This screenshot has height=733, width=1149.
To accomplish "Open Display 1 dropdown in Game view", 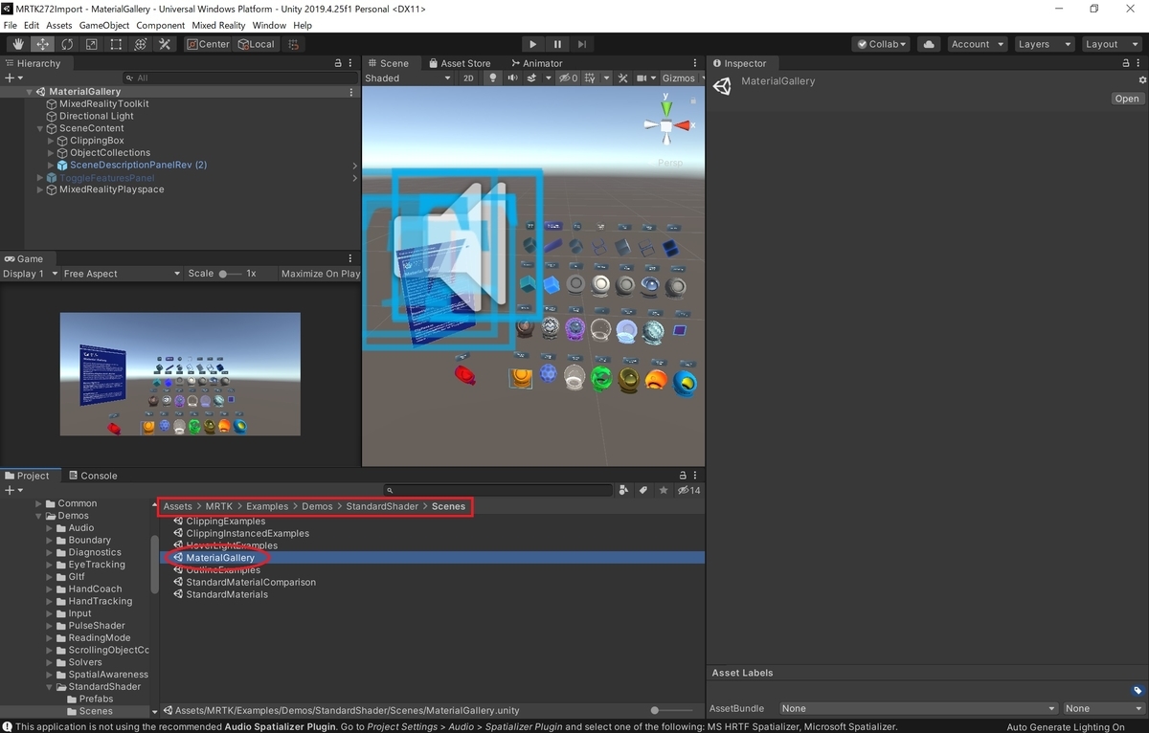I will [29, 274].
